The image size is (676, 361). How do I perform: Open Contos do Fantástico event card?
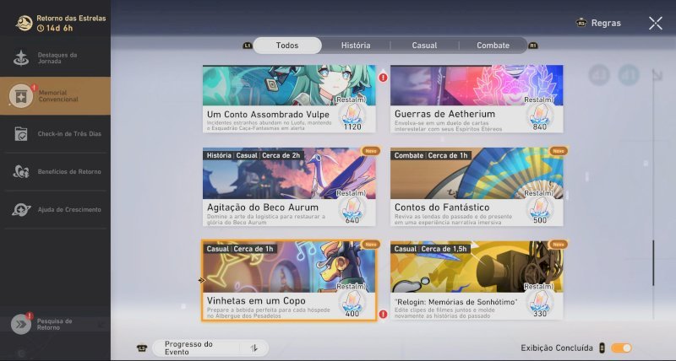pos(477,186)
